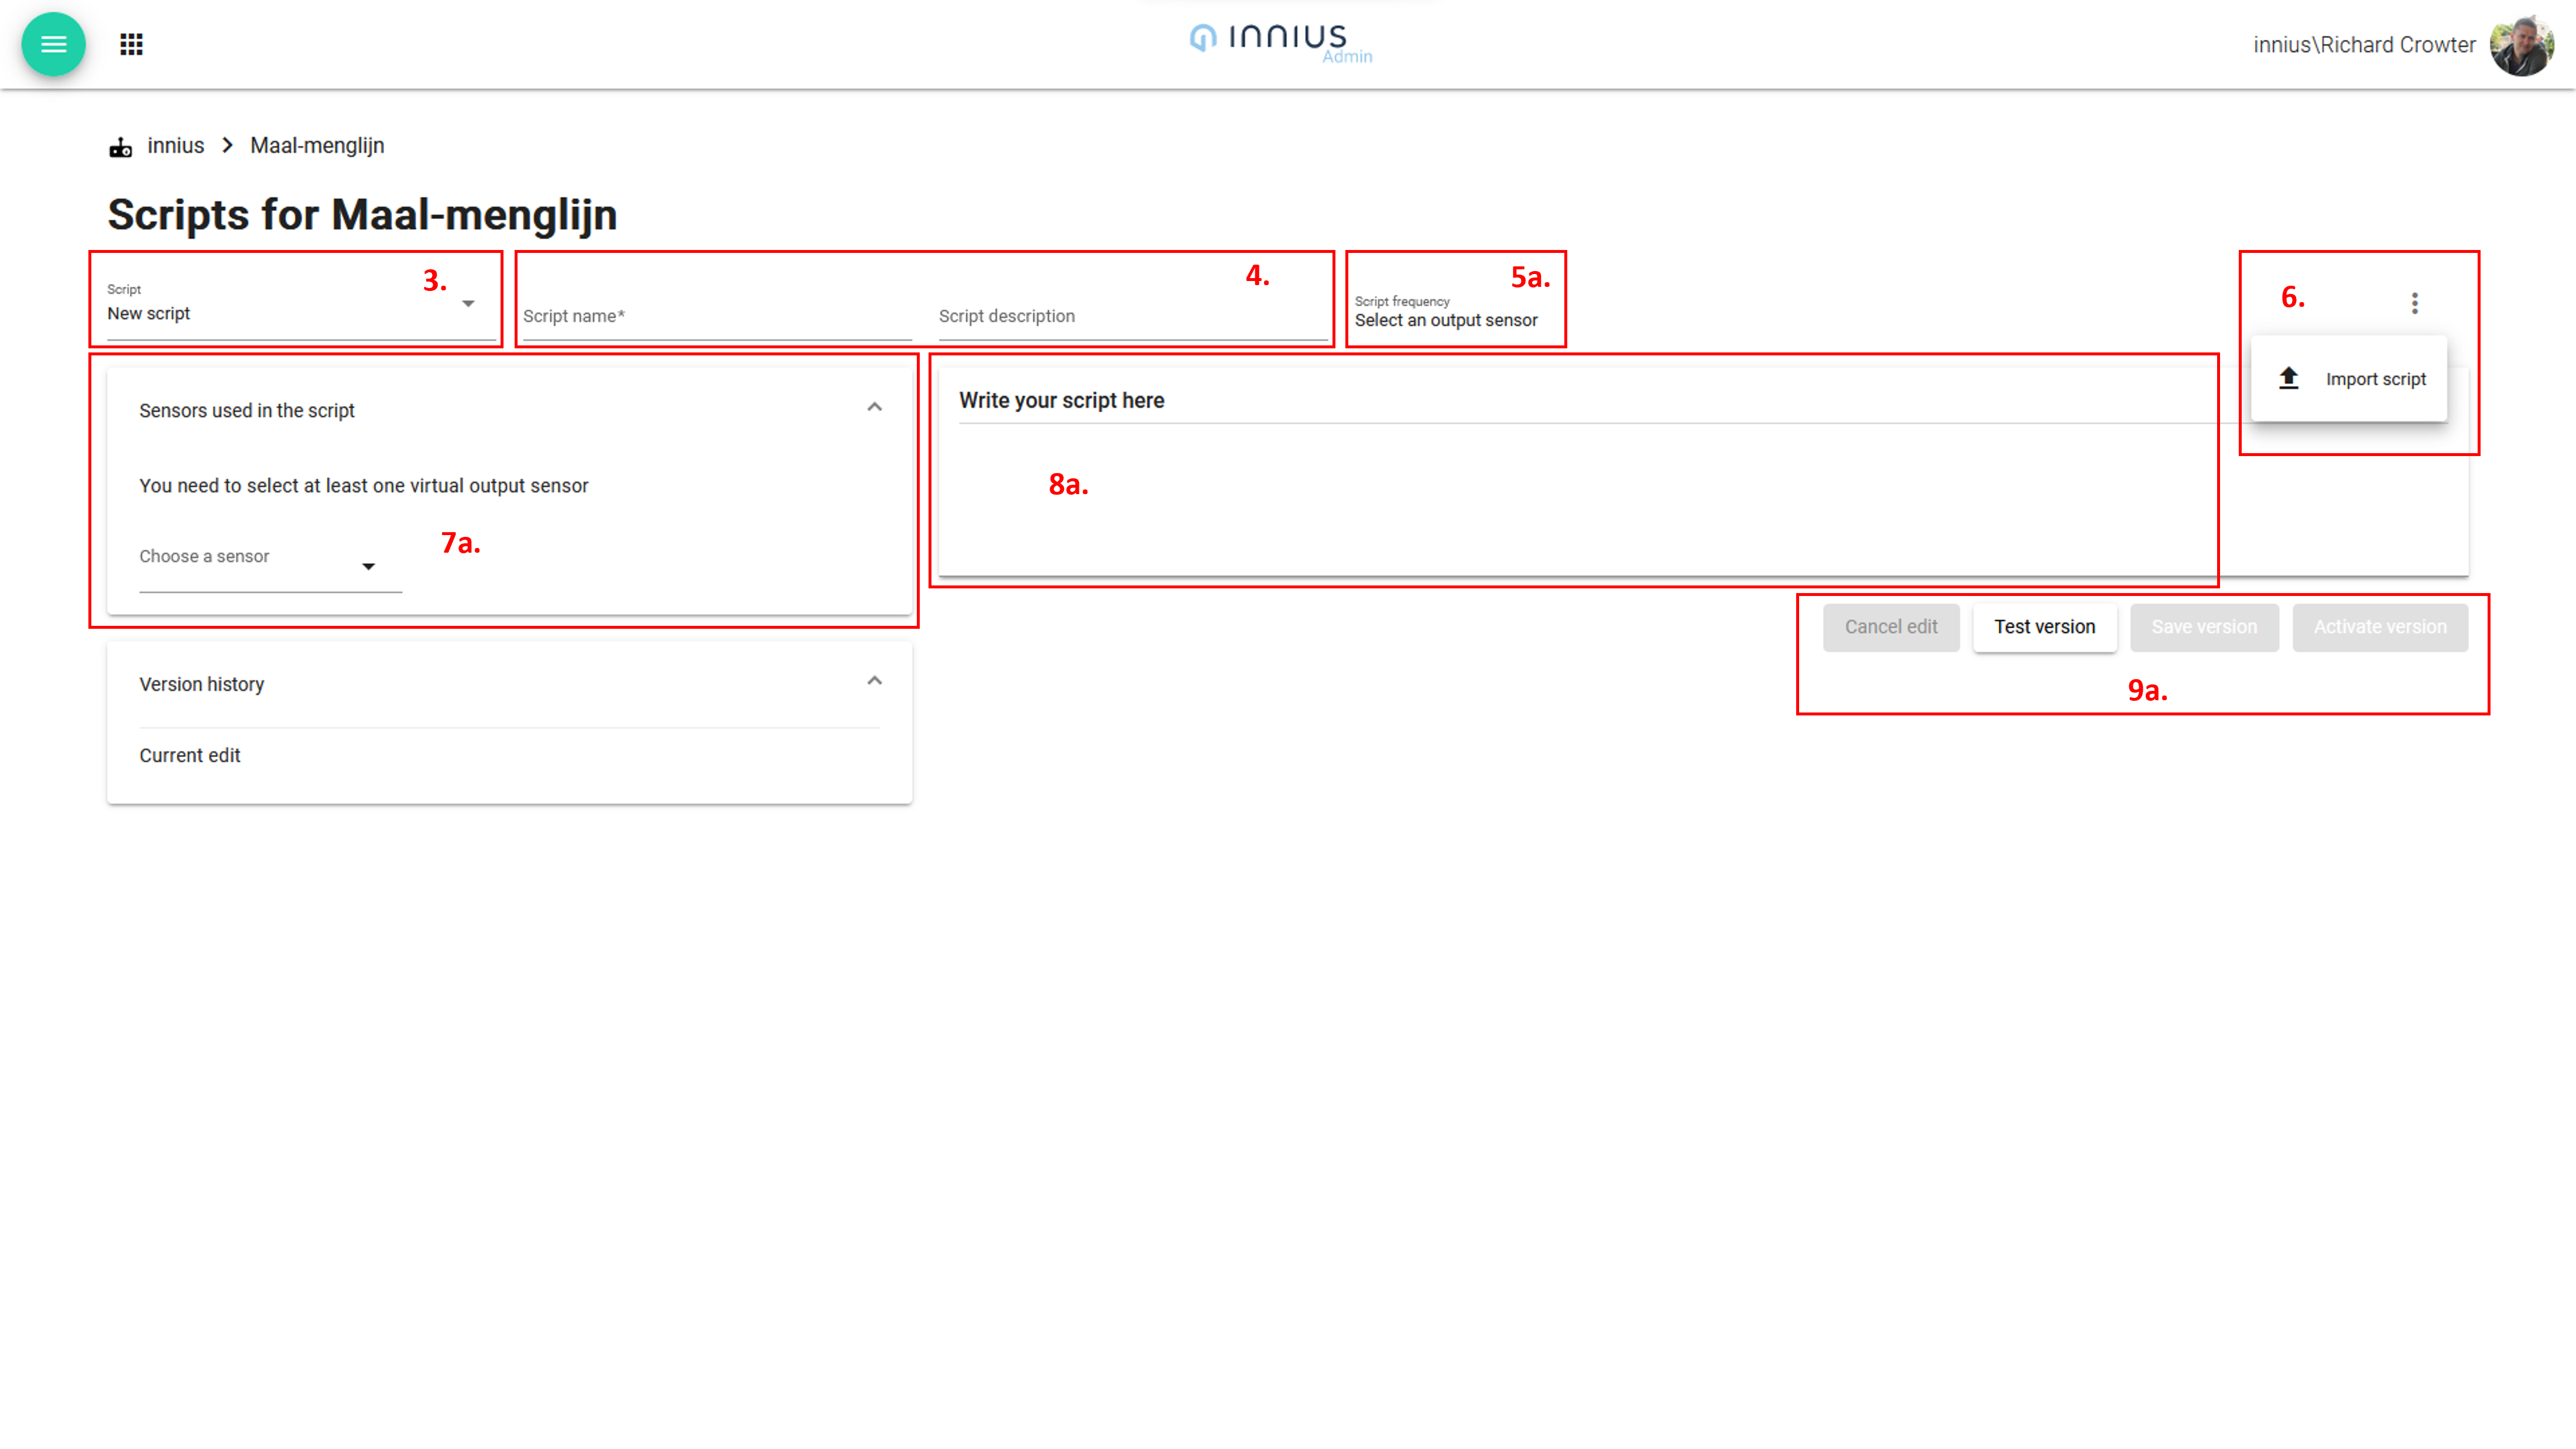Open the three-dot more options menu
Viewport: 2576px width, 1449px height.
pos(2415,303)
